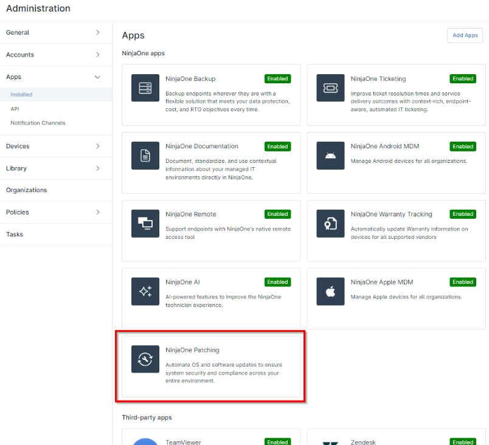Click the NinjaOne Ticketing ticket icon
Screen dimensions: 489x445
pyautogui.click(x=330, y=88)
